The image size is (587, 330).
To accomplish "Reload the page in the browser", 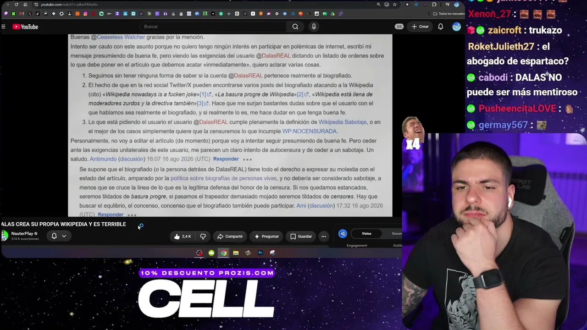I will 17,5.
